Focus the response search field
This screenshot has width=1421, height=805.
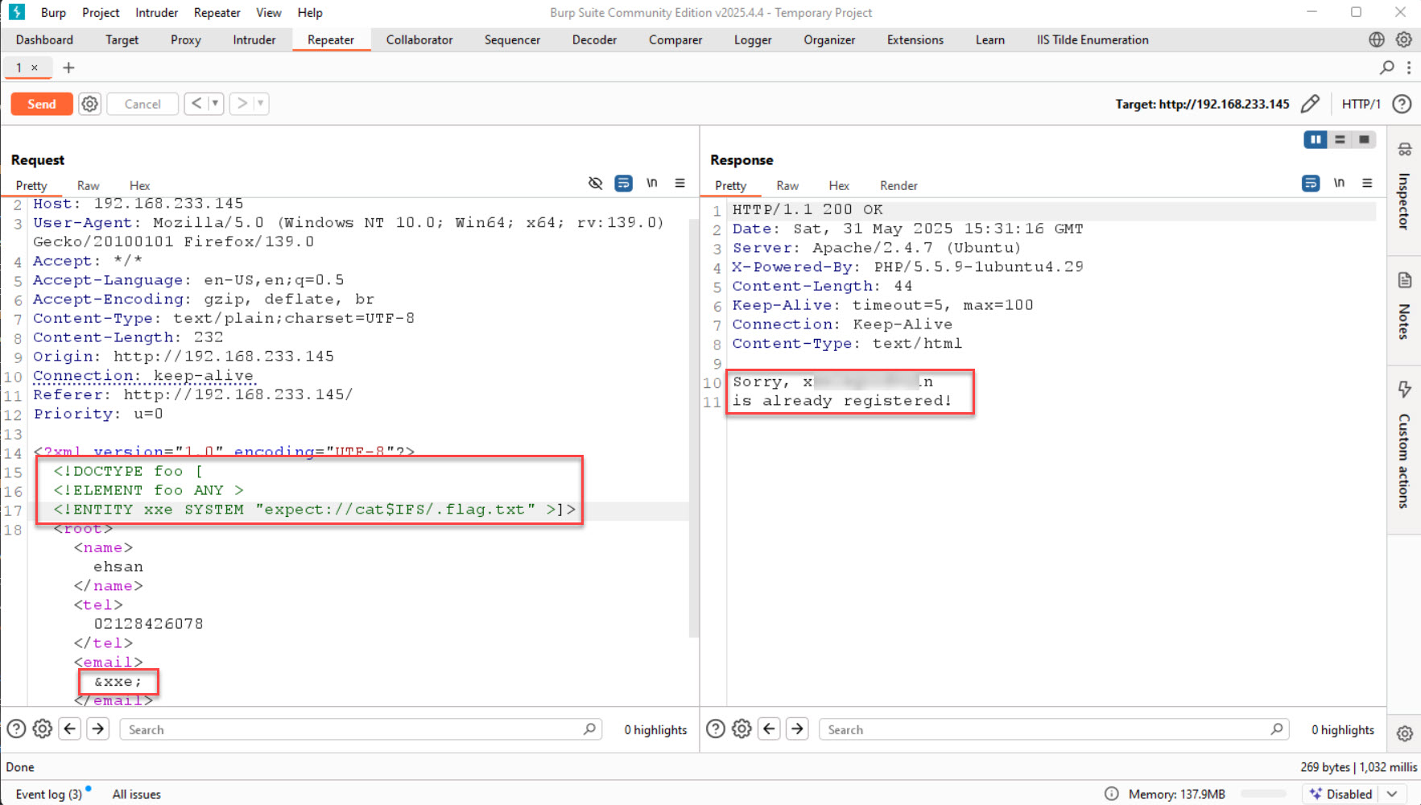click(x=1054, y=729)
